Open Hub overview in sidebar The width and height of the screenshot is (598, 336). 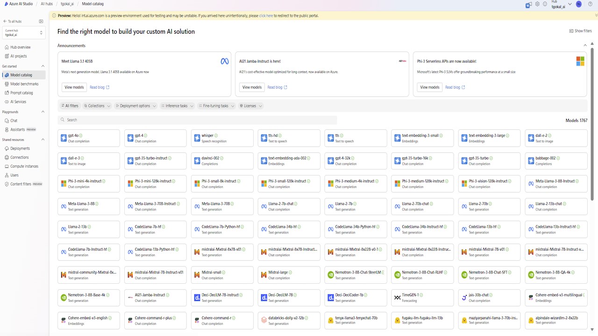tap(21, 47)
